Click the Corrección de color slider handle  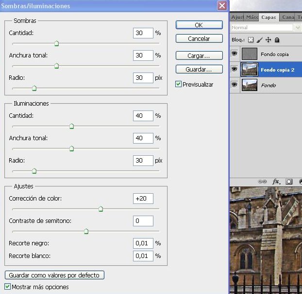pyautogui.click(x=101, y=209)
